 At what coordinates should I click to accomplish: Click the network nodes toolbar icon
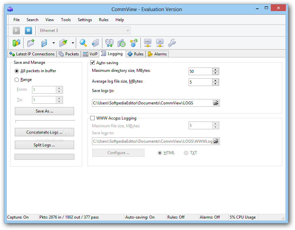click(134, 43)
